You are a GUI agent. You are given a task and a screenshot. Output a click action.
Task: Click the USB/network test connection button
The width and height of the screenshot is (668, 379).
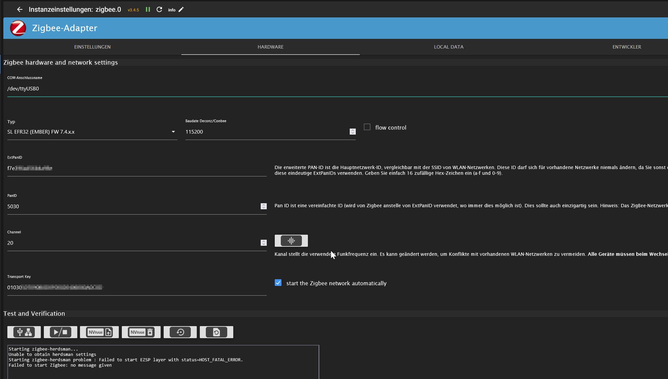pyautogui.click(x=24, y=332)
